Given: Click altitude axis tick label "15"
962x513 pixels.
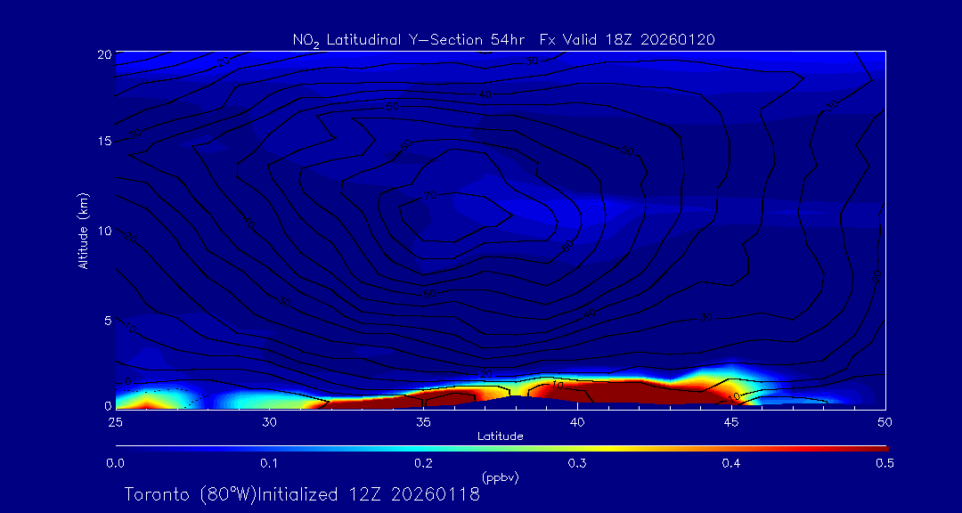Looking at the screenshot, I should coord(103,141).
